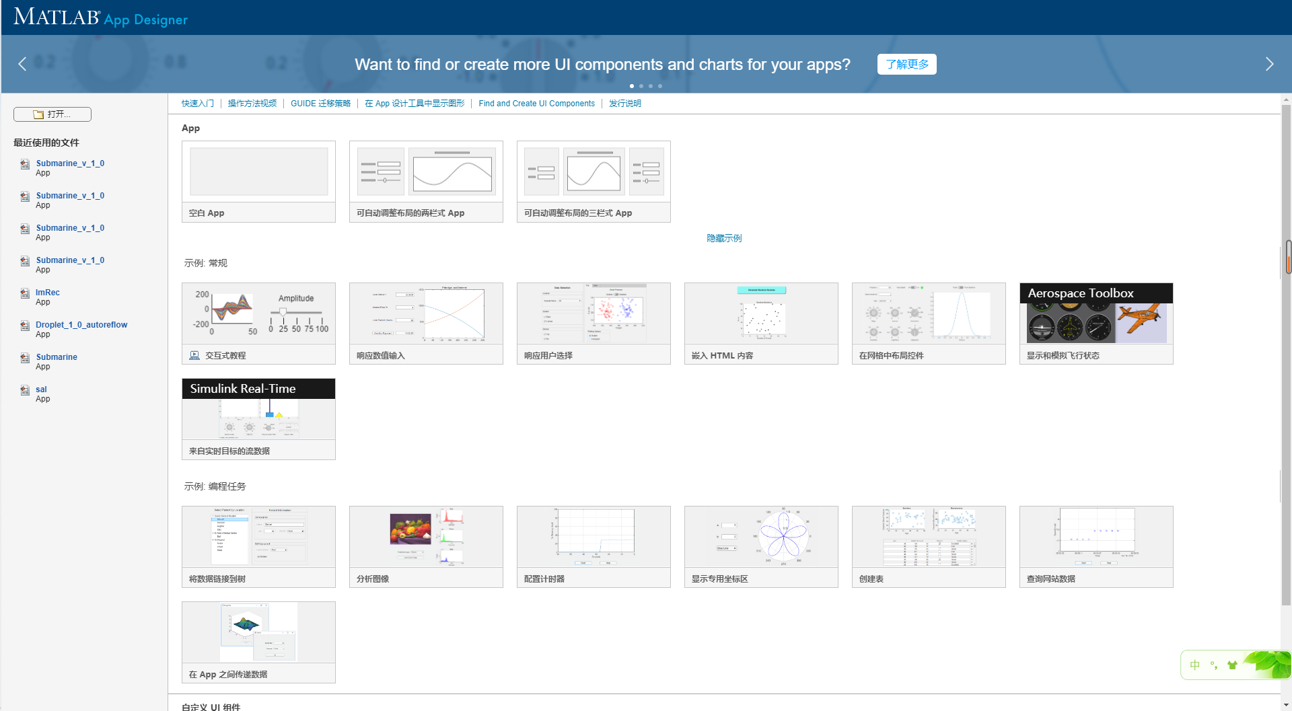
Task: Open the sal recent file
Action: click(x=41, y=389)
